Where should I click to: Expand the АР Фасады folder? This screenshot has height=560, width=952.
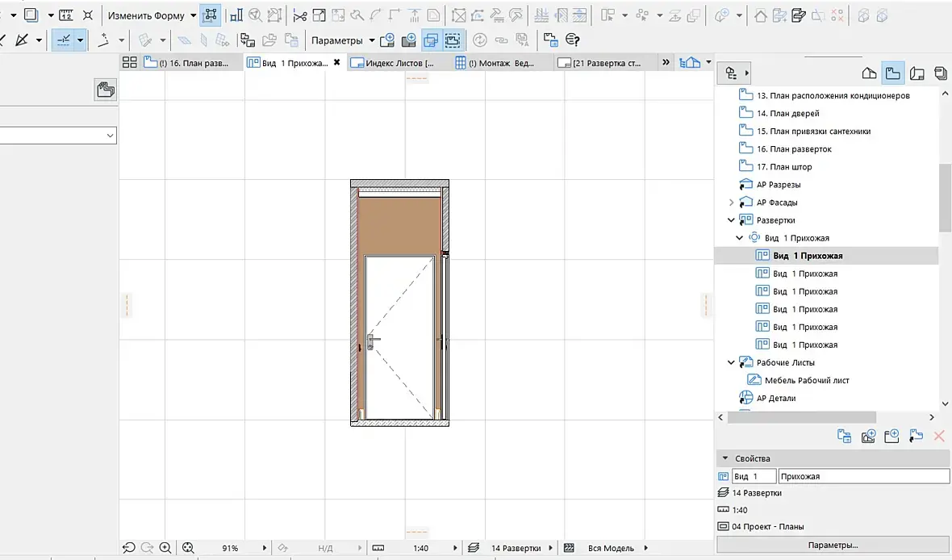coord(732,203)
